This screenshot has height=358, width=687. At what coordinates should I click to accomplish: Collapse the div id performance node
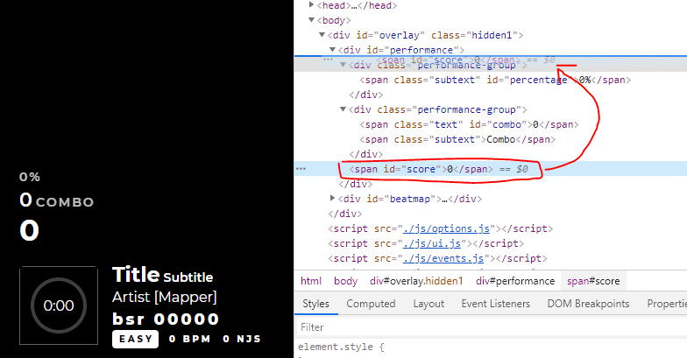click(333, 49)
